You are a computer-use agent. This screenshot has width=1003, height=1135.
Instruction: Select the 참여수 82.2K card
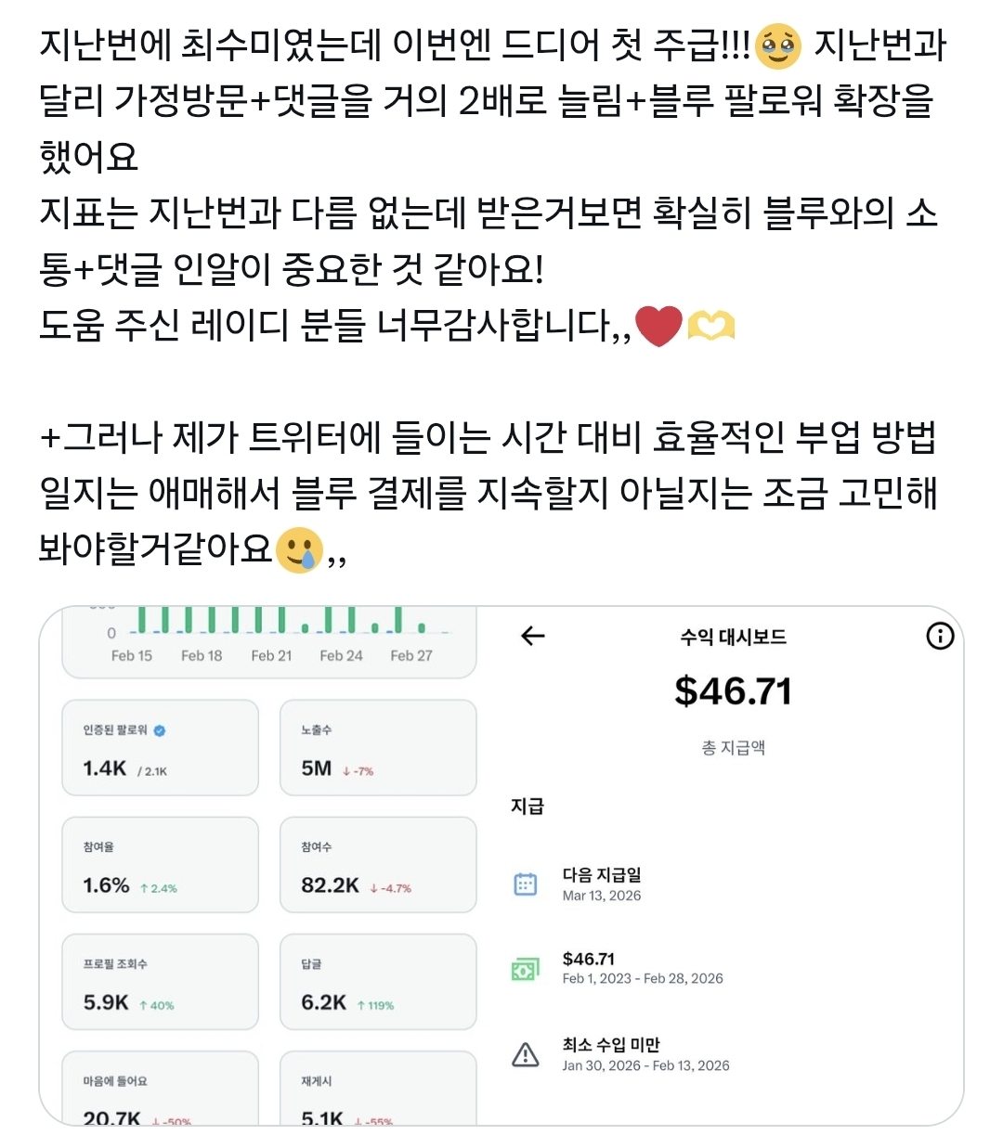[378, 865]
